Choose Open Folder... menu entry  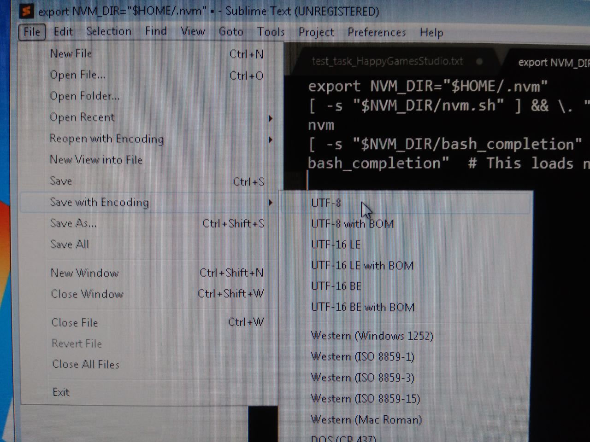point(150,96)
